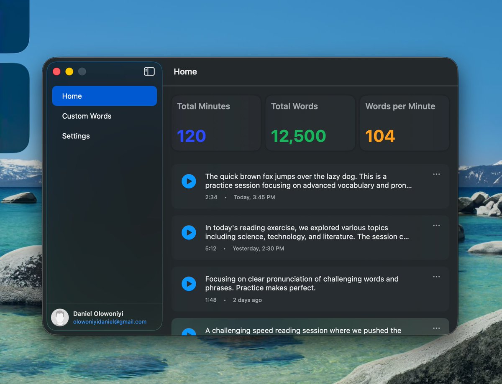The image size is (502, 384).
Task: Play the quick brown fox recording
Action: coord(189,181)
